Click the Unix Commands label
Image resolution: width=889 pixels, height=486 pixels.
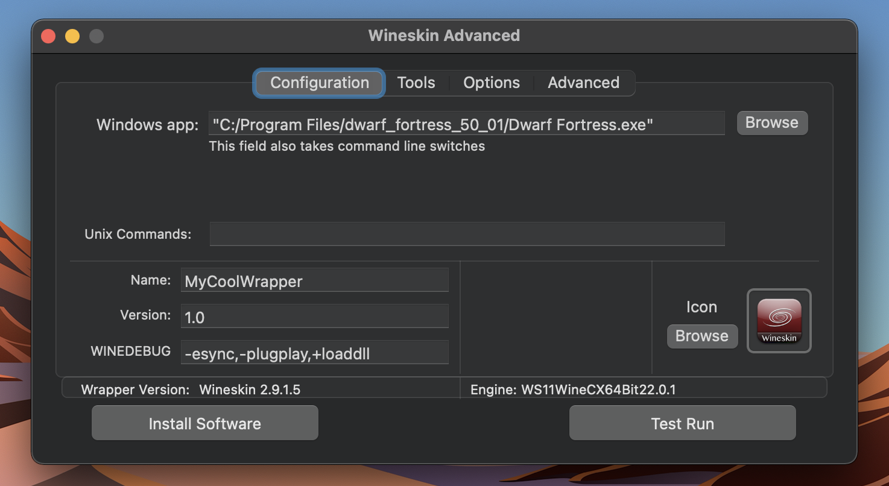pyautogui.click(x=138, y=234)
